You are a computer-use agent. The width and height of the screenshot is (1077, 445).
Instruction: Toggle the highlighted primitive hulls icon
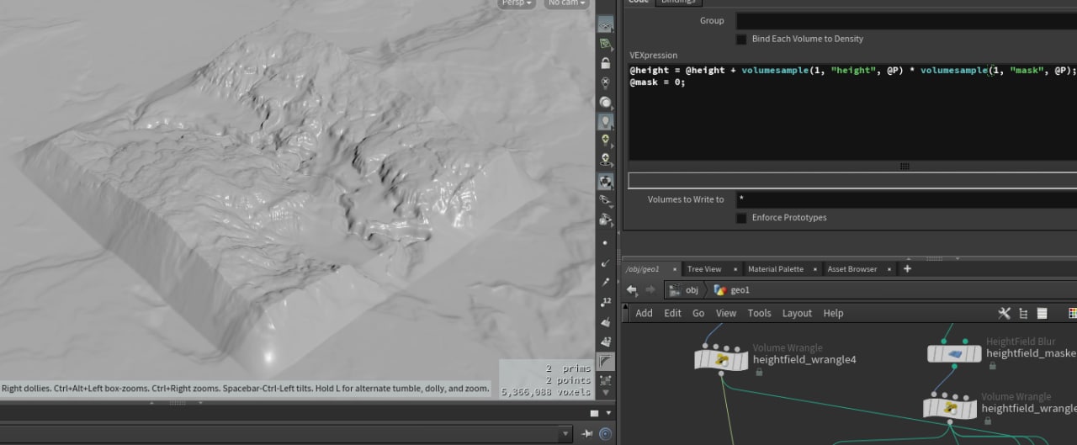606,362
